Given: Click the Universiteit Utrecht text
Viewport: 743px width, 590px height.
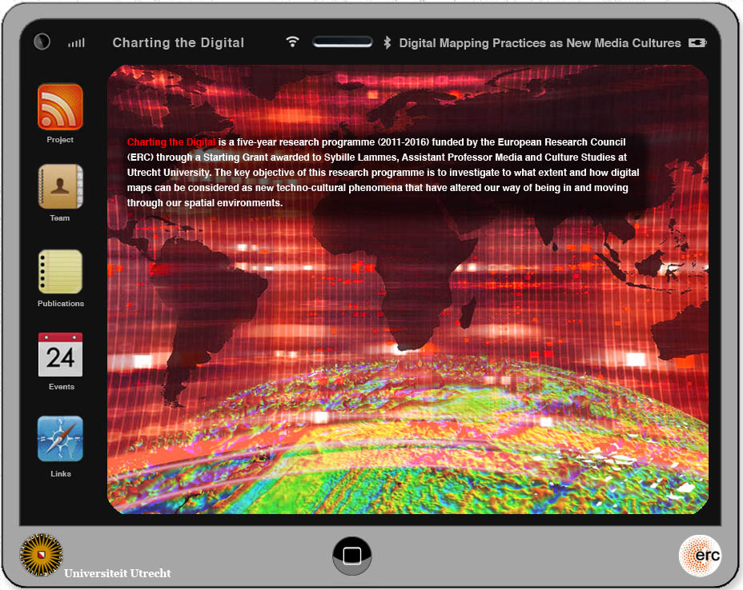Looking at the screenshot, I should point(118,573).
